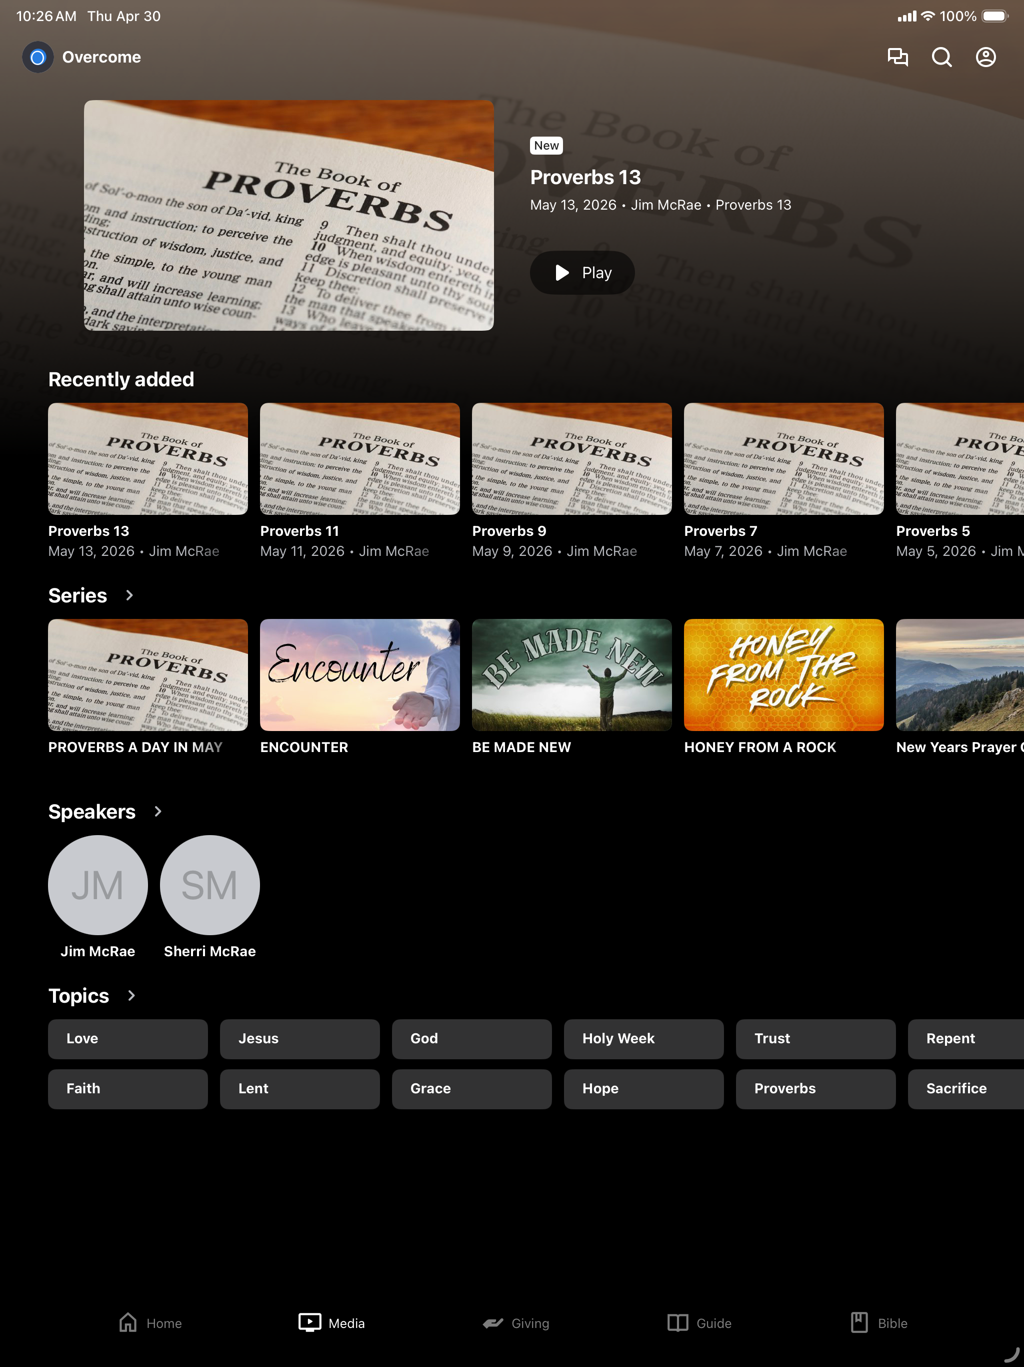Select the 'New' badge label
The image size is (1024, 1367).
tap(546, 145)
